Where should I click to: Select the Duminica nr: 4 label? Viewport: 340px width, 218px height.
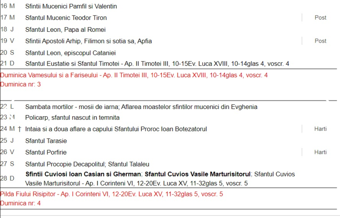point(21,203)
